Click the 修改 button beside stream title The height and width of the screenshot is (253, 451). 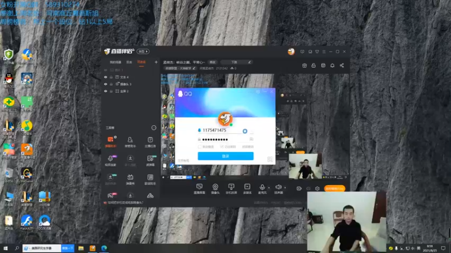(x=213, y=62)
